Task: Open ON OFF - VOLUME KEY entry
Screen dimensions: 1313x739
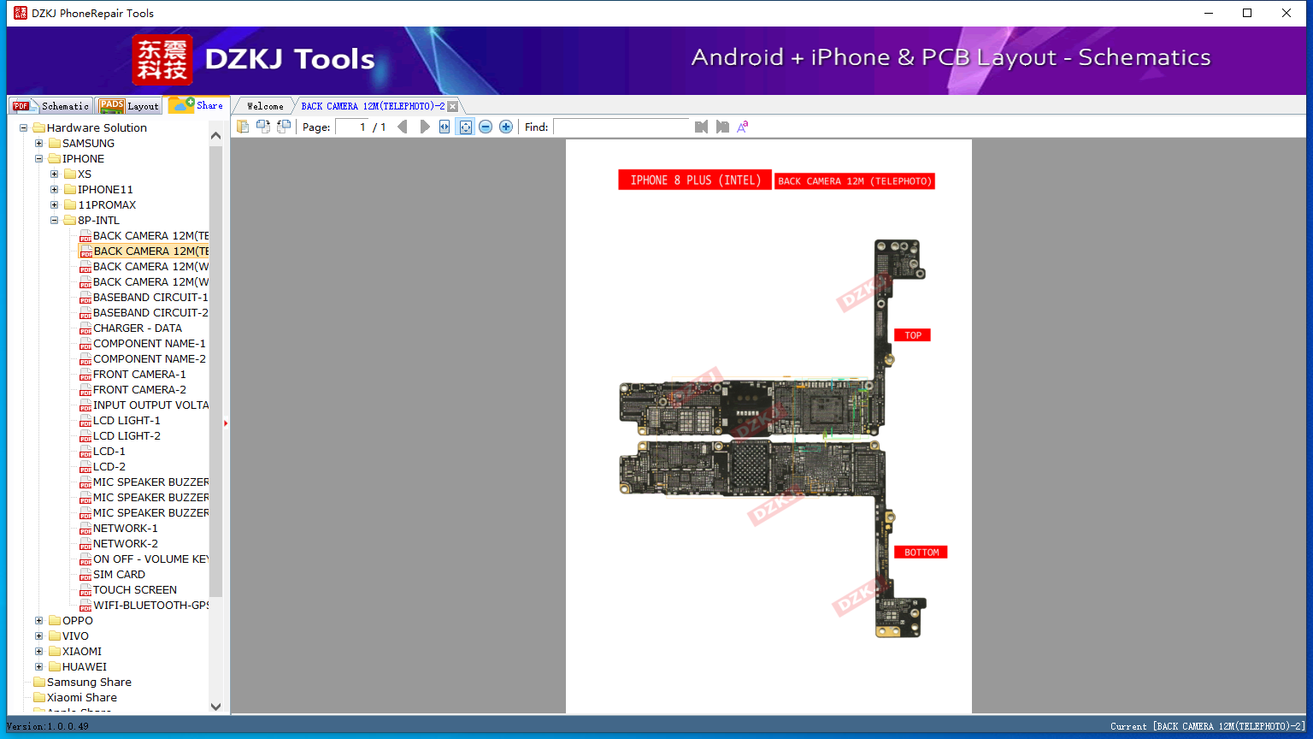Action: point(150,559)
